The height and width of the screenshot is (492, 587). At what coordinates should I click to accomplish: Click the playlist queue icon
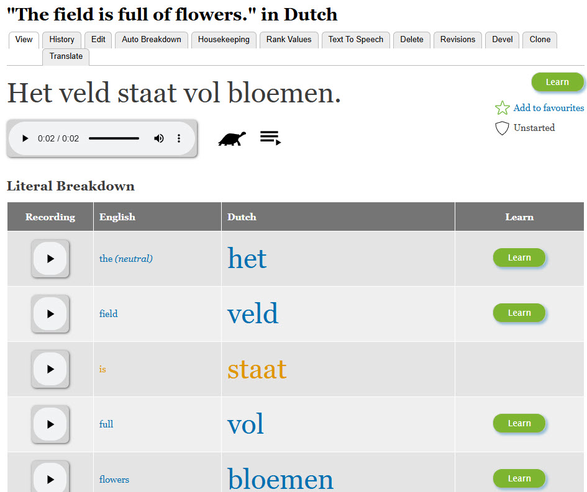coord(270,138)
